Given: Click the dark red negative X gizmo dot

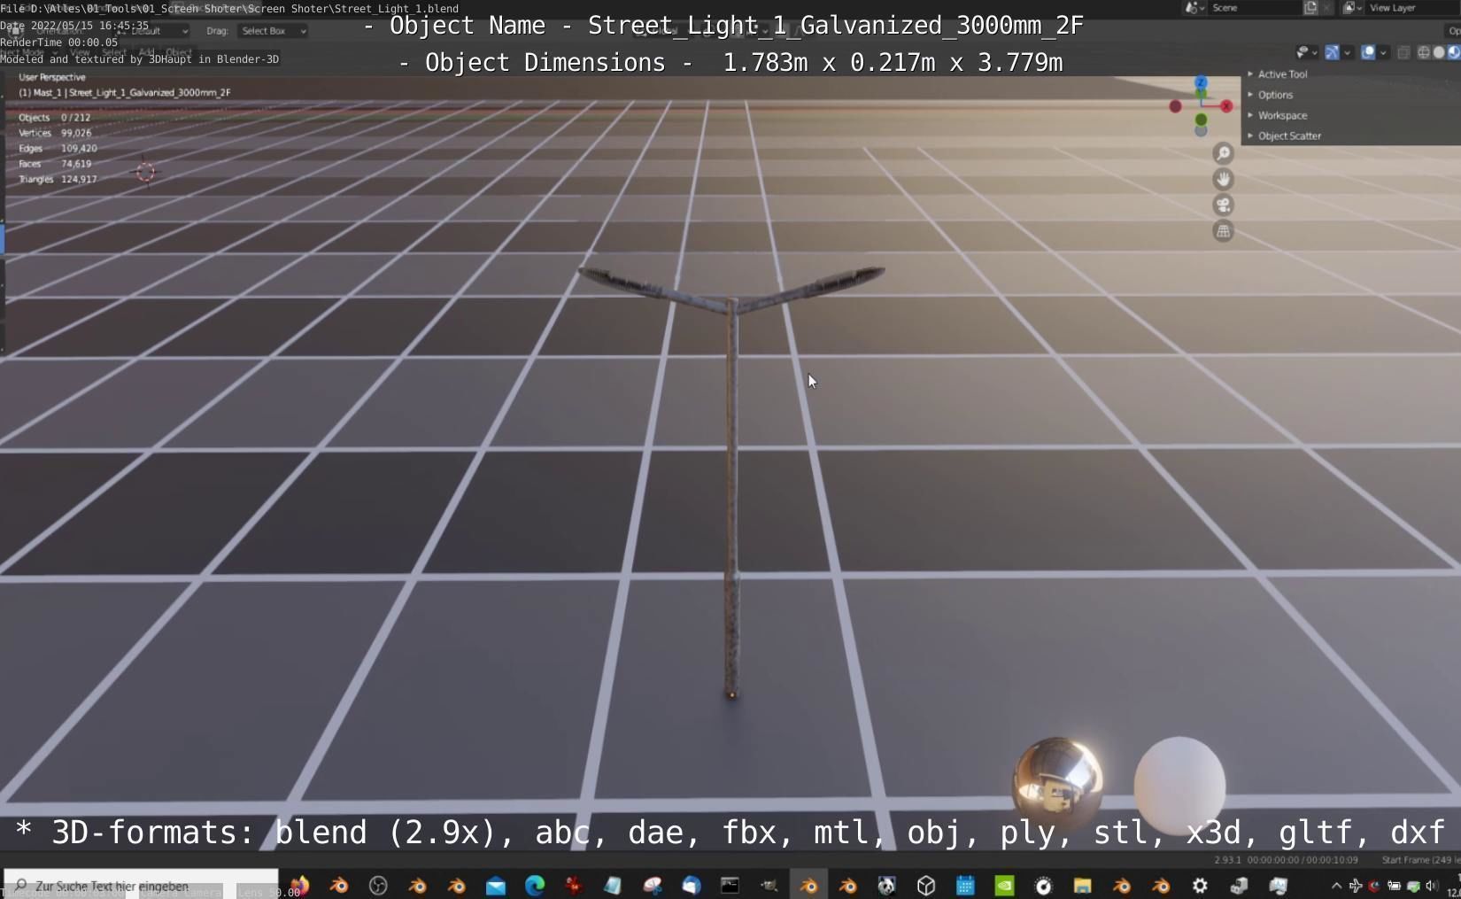Looking at the screenshot, I should (1175, 106).
